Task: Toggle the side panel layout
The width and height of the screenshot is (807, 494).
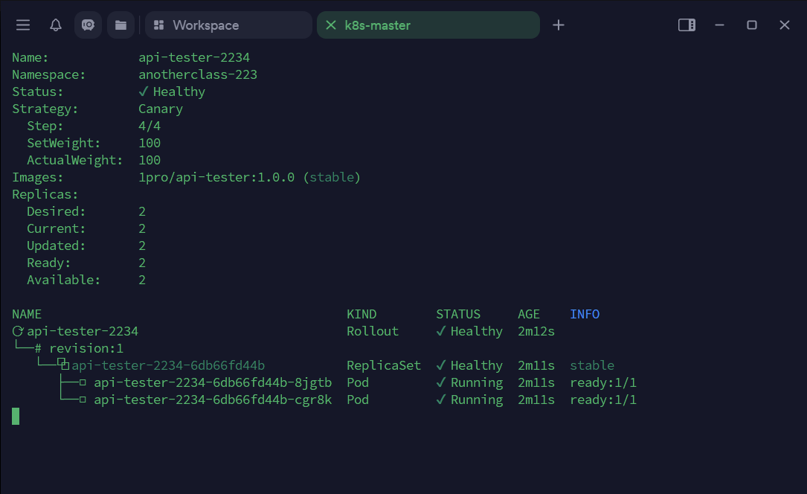Action: click(x=687, y=25)
